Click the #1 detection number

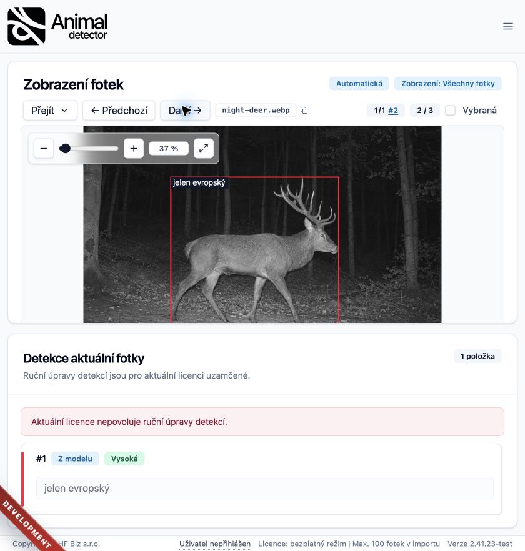point(41,459)
